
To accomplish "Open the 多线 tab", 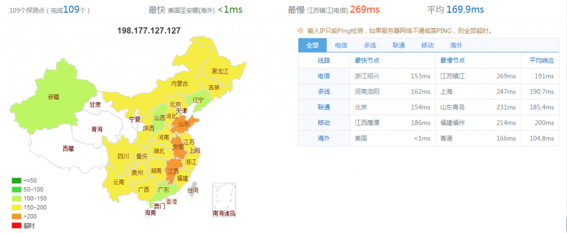I will [370, 45].
